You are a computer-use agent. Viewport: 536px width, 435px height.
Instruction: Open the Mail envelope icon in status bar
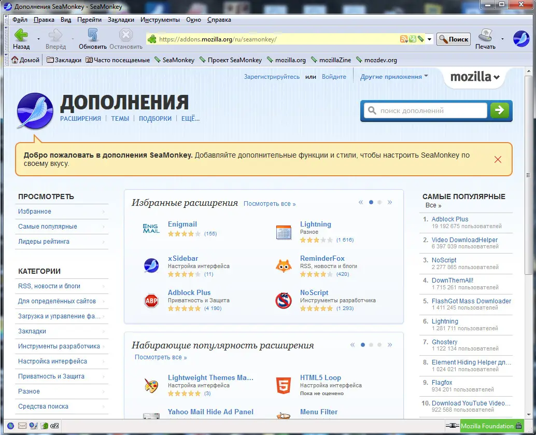pos(22,426)
